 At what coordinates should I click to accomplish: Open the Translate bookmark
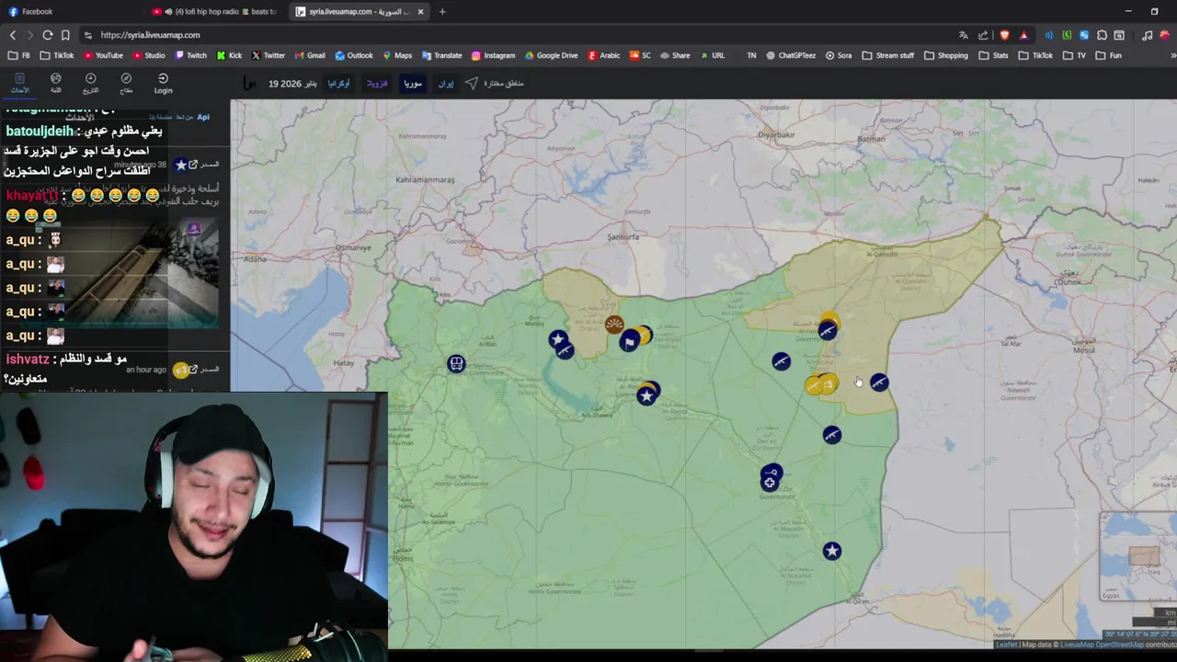(441, 55)
